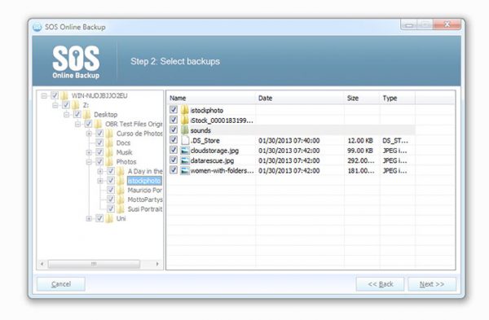Viewport: 489px width, 320px height.
Task: Click the Curso de Photos folder icon
Action: click(109, 134)
